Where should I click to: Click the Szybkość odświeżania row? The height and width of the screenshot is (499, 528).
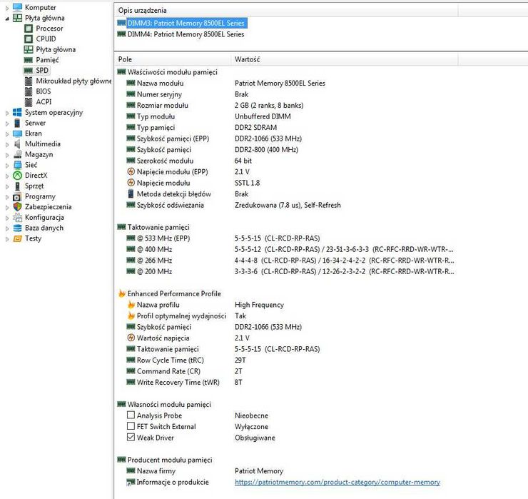pyautogui.click(x=286, y=205)
